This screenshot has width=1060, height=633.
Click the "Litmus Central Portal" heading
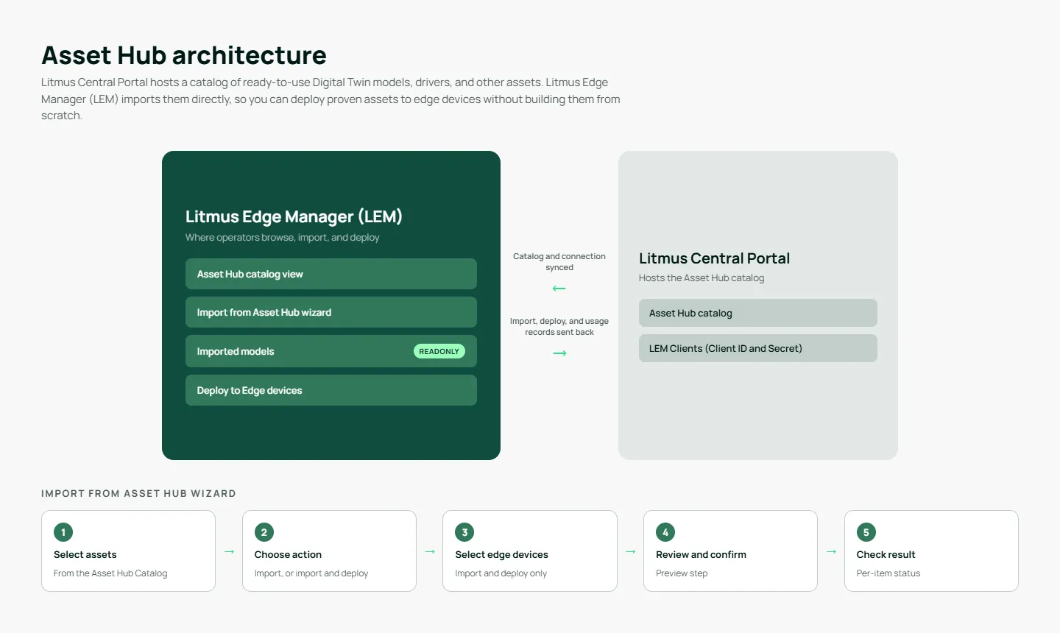tap(714, 258)
